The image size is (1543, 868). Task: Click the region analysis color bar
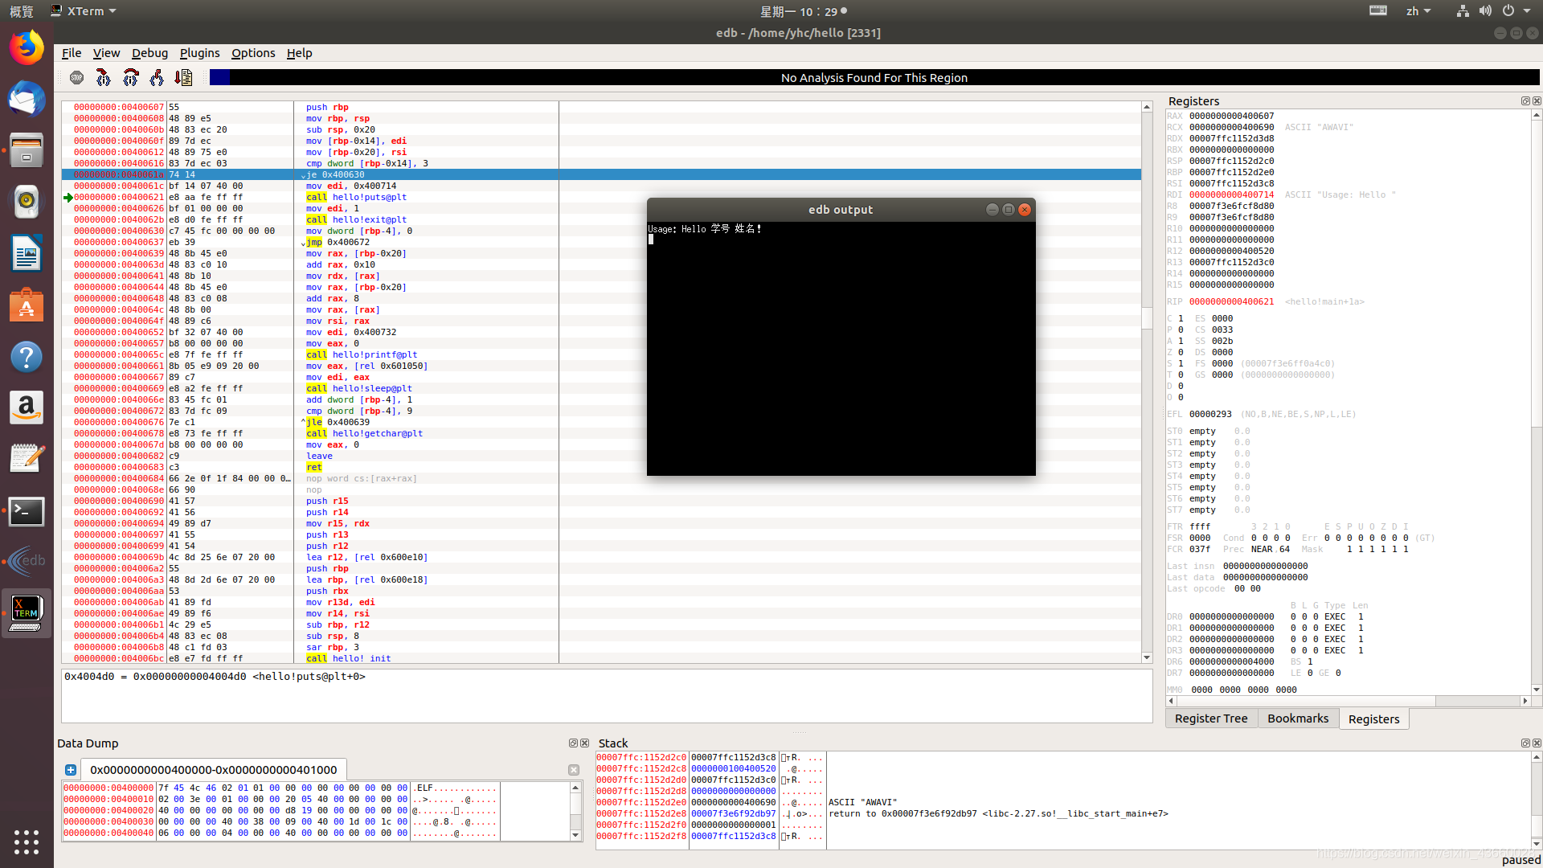(x=874, y=78)
